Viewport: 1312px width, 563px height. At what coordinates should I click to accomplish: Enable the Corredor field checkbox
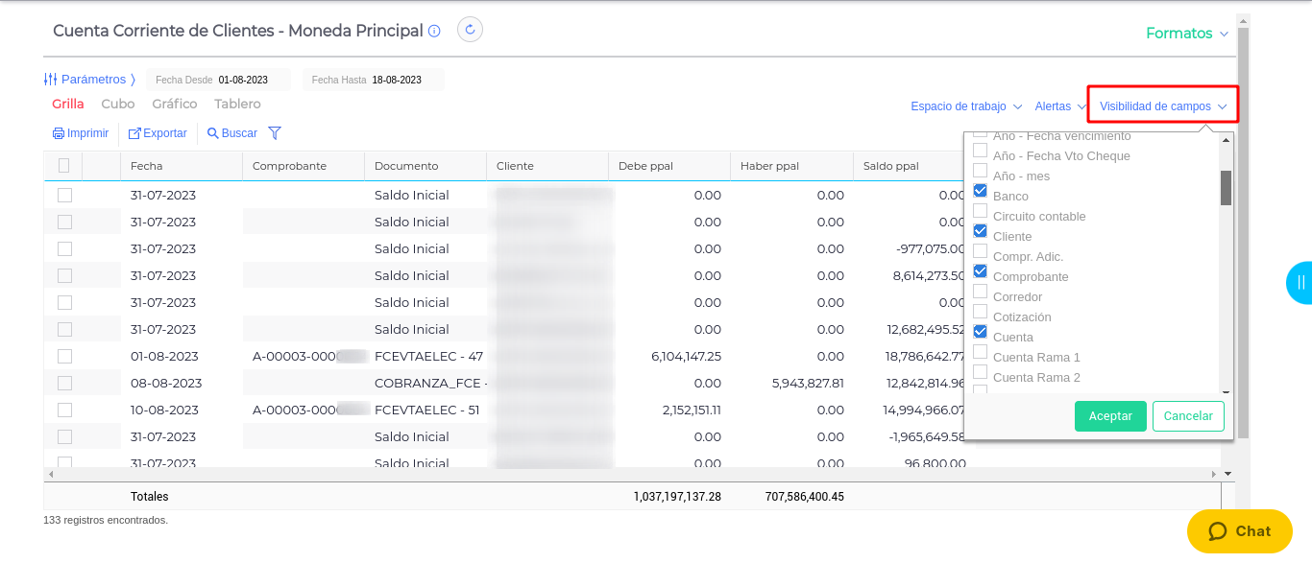[980, 292]
